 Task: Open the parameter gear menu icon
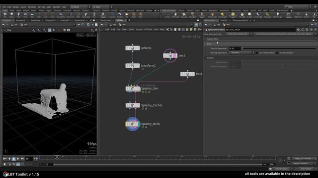(x=298, y=30)
